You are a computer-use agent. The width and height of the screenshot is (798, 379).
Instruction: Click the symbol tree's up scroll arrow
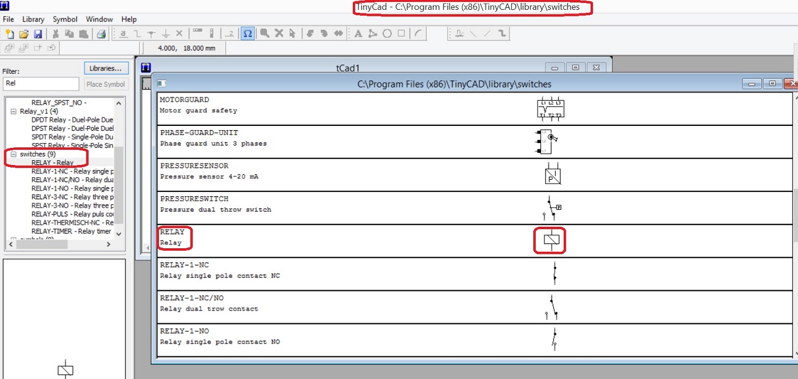[119, 103]
